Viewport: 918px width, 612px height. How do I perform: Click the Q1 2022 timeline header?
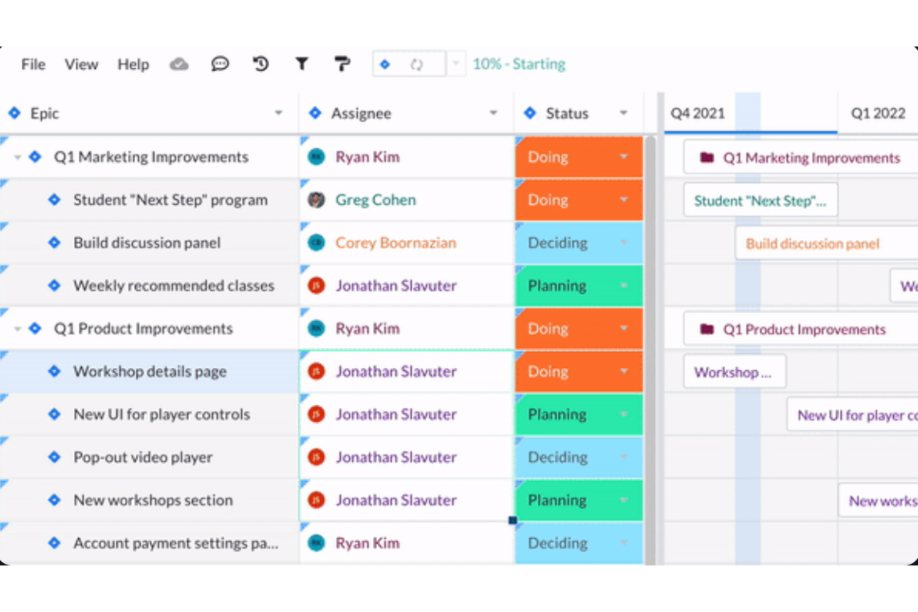[x=878, y=113]
